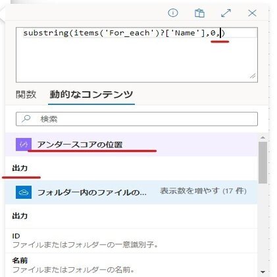
Task: Click the purple compose icon beside アンダースコアの位置
Action: point(24,144)
